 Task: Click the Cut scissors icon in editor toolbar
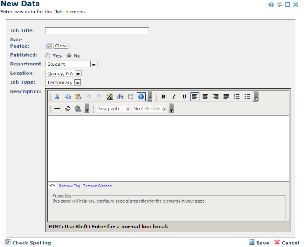tap(57, 97)
